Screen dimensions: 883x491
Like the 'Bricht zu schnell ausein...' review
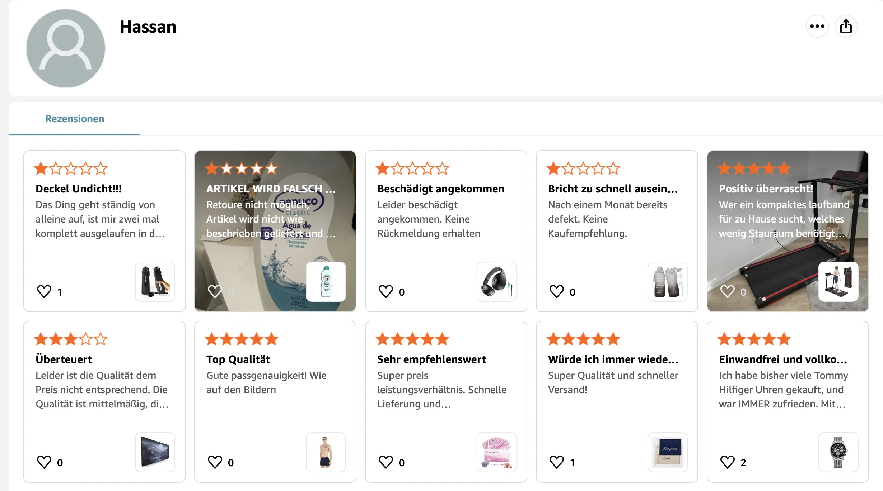pos(557,291)
